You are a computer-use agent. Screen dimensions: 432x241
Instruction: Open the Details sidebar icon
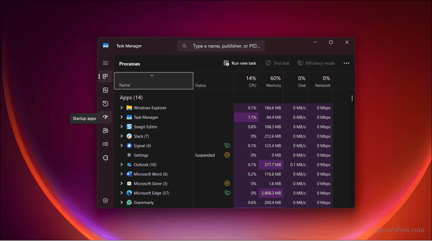105,144
